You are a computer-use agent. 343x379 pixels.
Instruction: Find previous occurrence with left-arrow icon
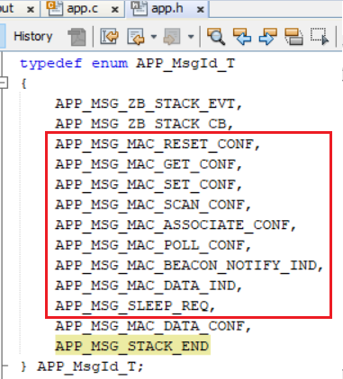click(242, 37)
